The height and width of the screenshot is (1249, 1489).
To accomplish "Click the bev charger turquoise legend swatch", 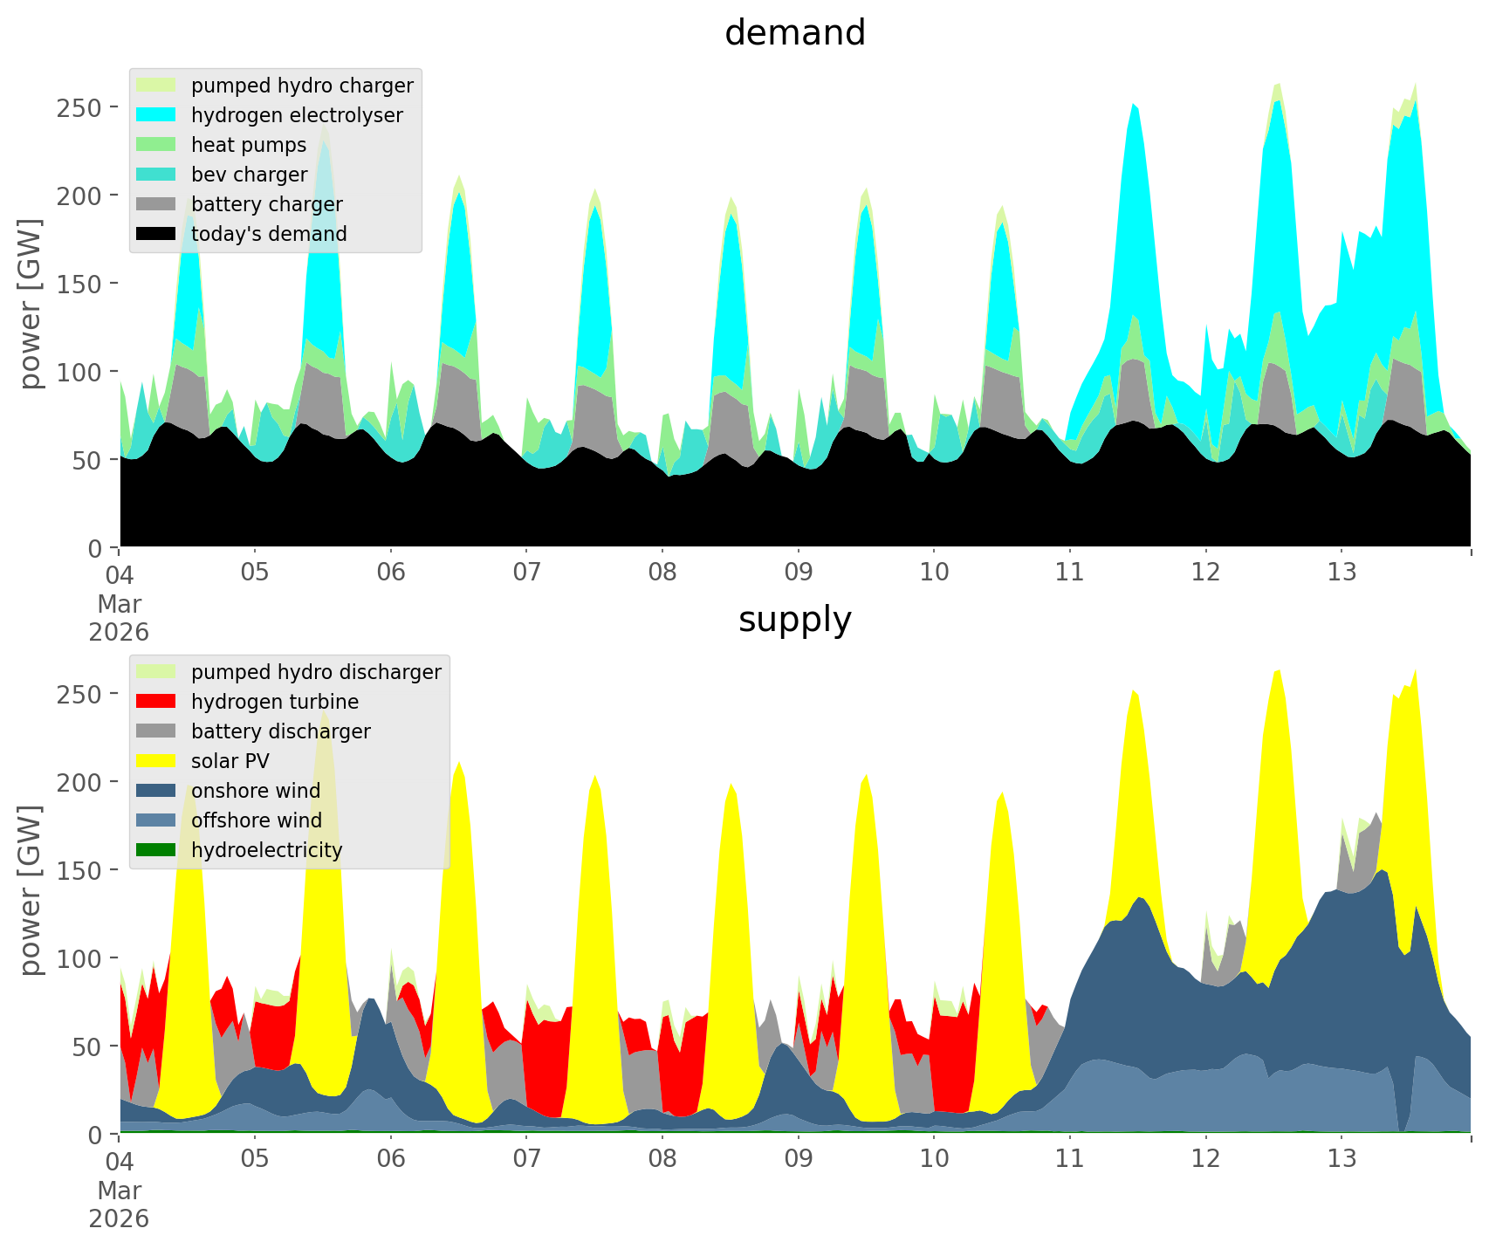I will click(156, 175).
